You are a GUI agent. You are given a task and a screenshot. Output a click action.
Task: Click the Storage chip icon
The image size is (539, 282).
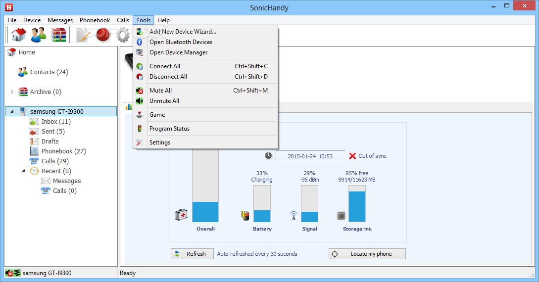pyautogui.click(x=341, y=216)
